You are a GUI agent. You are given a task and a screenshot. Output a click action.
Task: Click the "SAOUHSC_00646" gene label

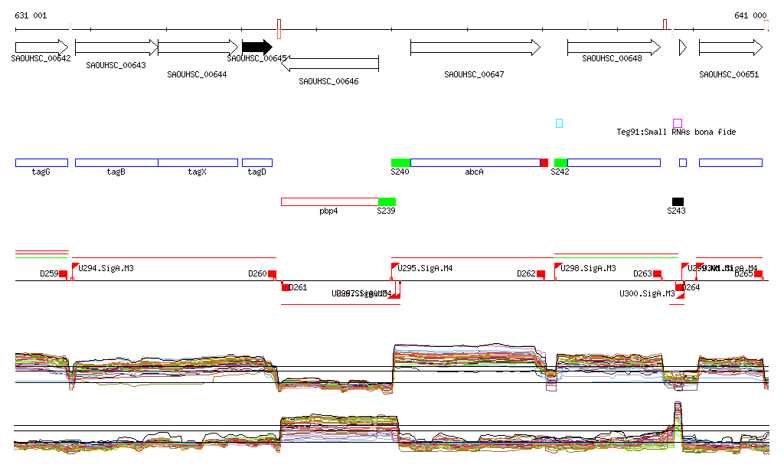coord(328,81)
